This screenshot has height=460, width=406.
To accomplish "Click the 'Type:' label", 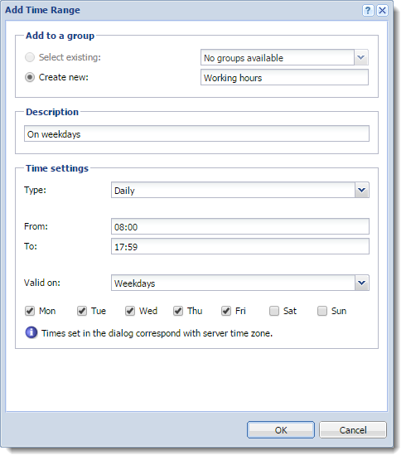I will pyautogui.click(x=35, y=190).
